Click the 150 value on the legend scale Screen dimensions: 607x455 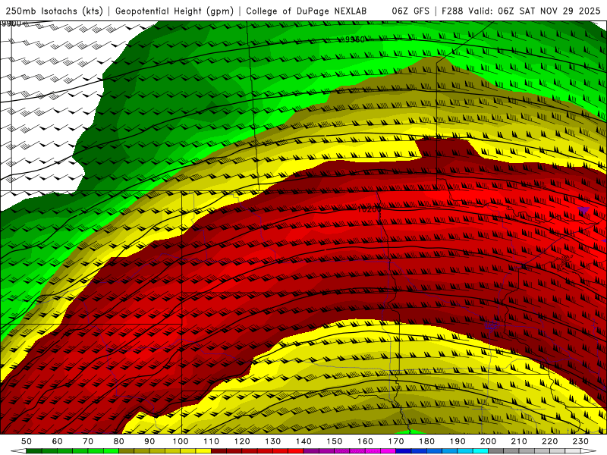(x=335, y=441)
